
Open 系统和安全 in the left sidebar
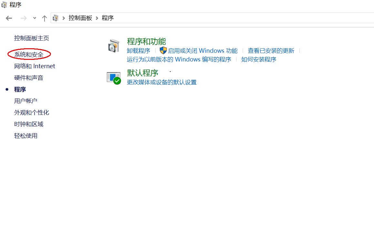(29, 55)
